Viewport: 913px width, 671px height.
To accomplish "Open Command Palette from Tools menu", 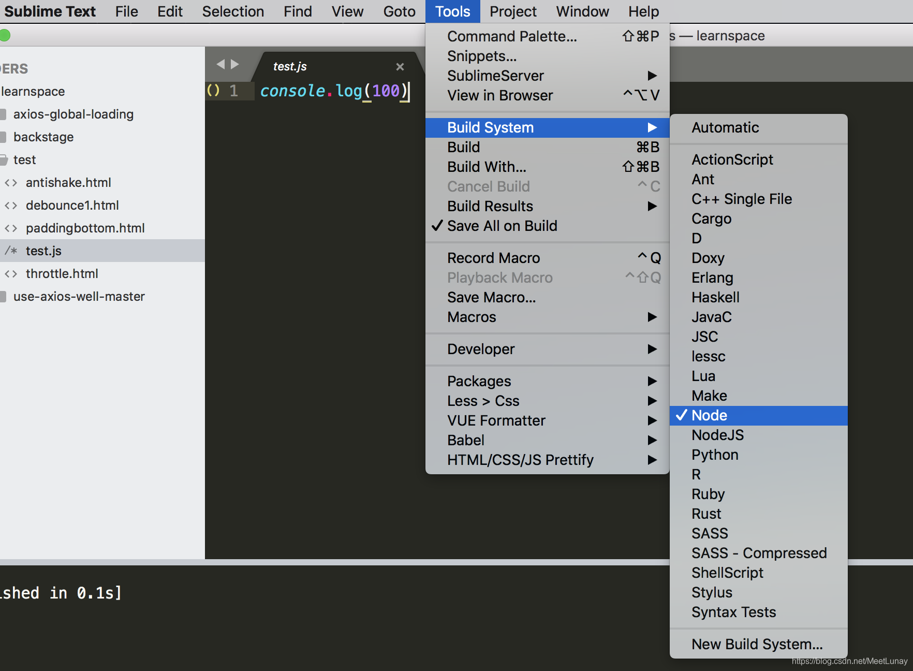I will tap(548, 37).
